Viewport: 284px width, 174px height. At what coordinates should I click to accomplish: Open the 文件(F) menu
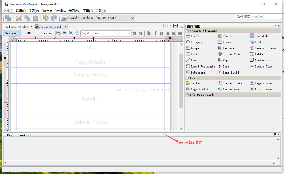point(8,11)
